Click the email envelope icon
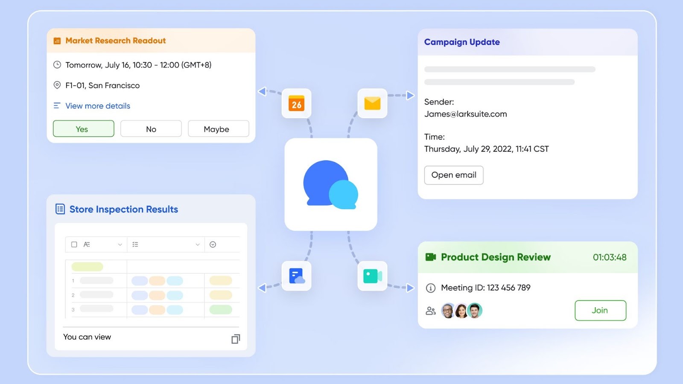683x384 pixels. pos(372,103)
